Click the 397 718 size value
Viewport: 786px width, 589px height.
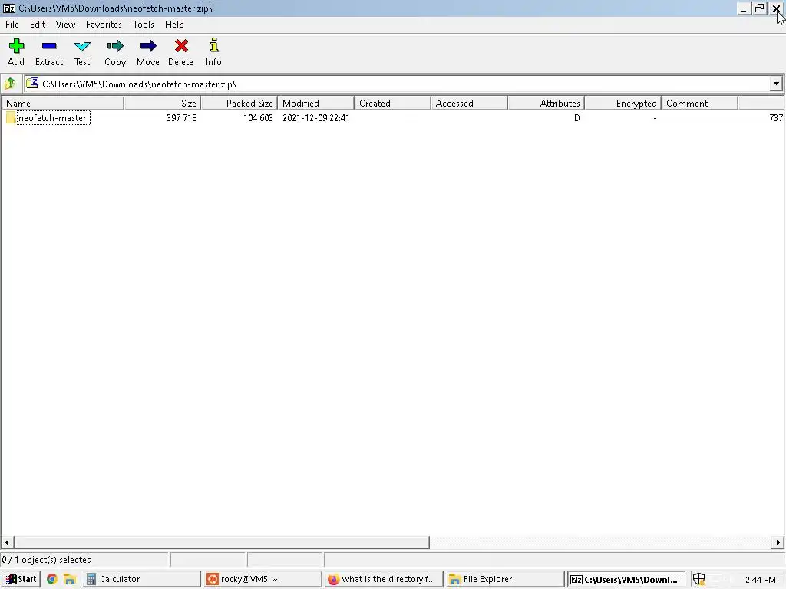click(x=181, y=117)
